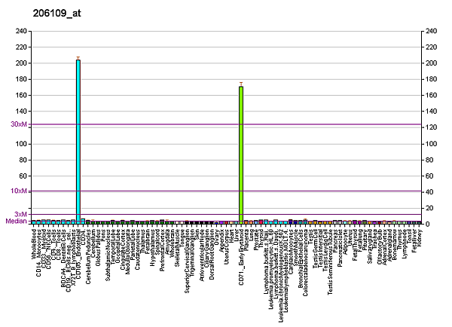Viewport: 452px width, 327px height.
Task: Click the 240 tick on the left axis
Action: point(21,31)
